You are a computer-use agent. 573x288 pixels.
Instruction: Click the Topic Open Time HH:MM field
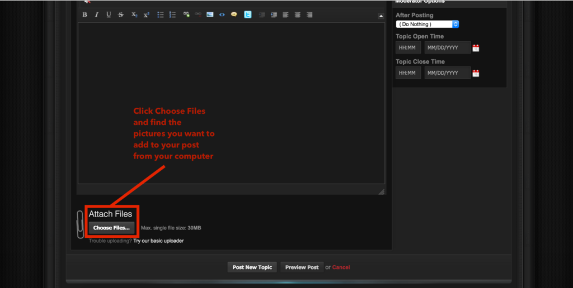pos(408,47)
